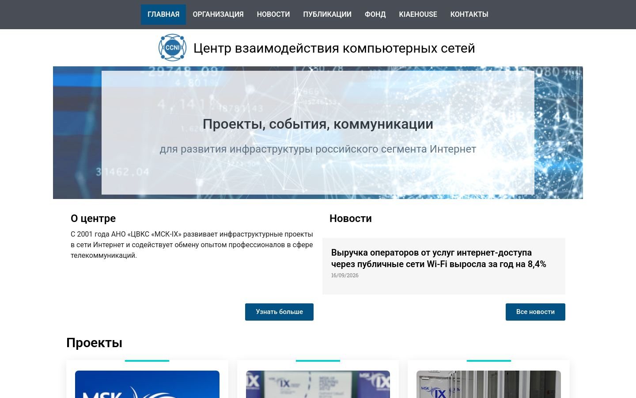Open ПУБЛИКАЦИИ in the top navigation
Viewport: 636px width, 398px height.
pyautogui.click(x=327, y=15)
